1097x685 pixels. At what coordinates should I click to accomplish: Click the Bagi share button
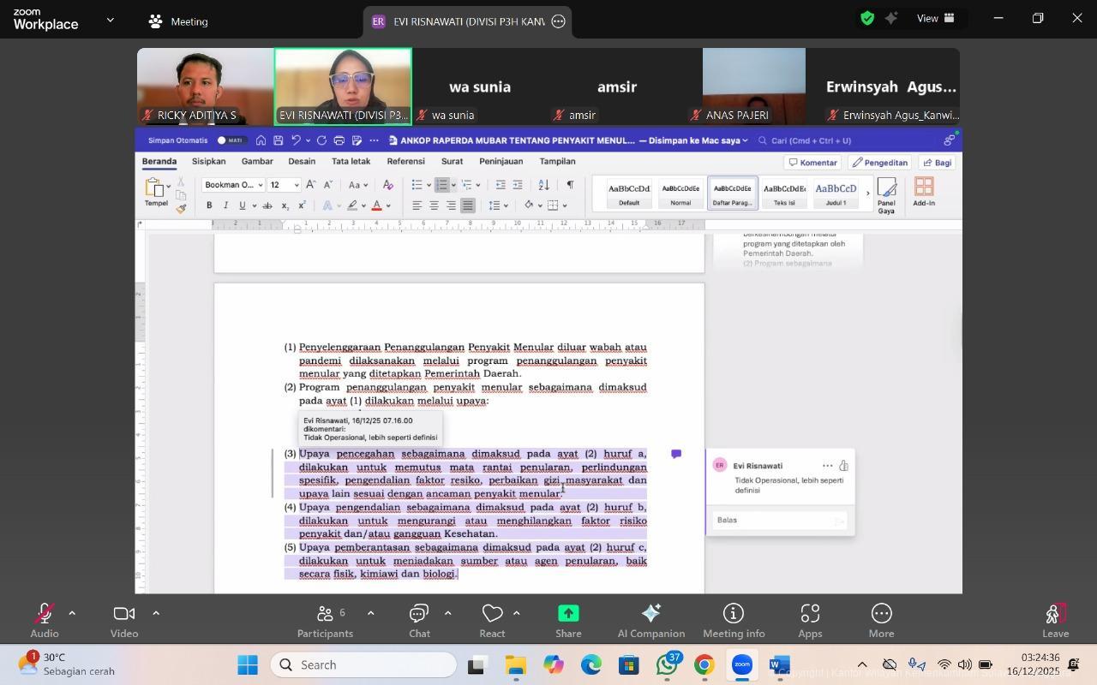(x=937, y=163)
